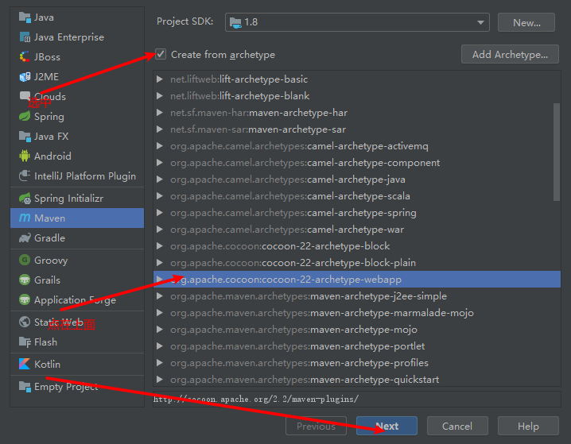Choose Android project type label
The height and width of the screenshot is (444, 571).
tap(52, 156)
